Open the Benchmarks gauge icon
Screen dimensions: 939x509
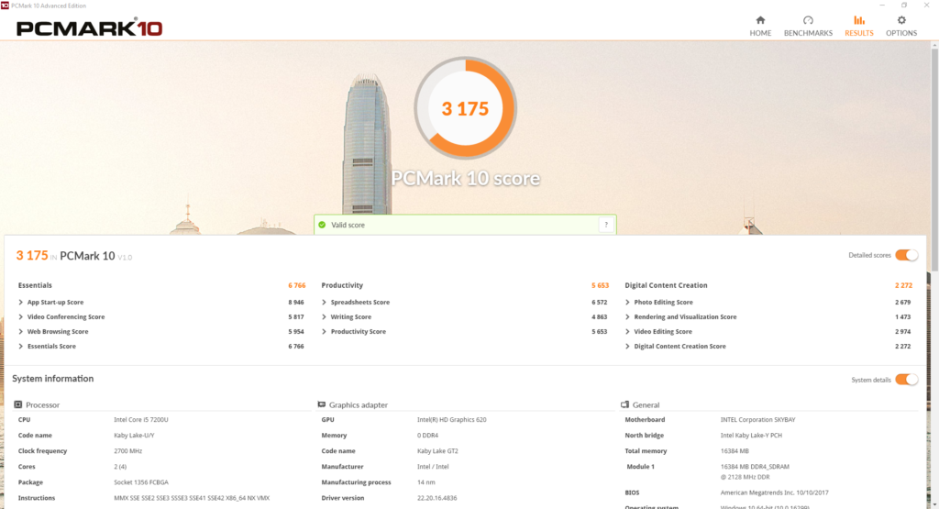(x=808, y=20)
